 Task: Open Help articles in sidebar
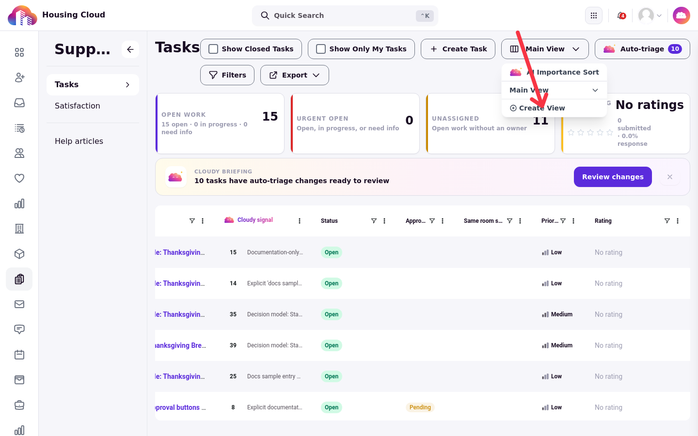pos(79,141)
